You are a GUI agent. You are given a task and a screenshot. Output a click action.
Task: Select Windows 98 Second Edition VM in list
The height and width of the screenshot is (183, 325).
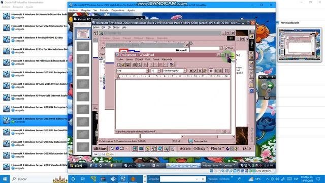pyautogui.click(x=34, y=16)
